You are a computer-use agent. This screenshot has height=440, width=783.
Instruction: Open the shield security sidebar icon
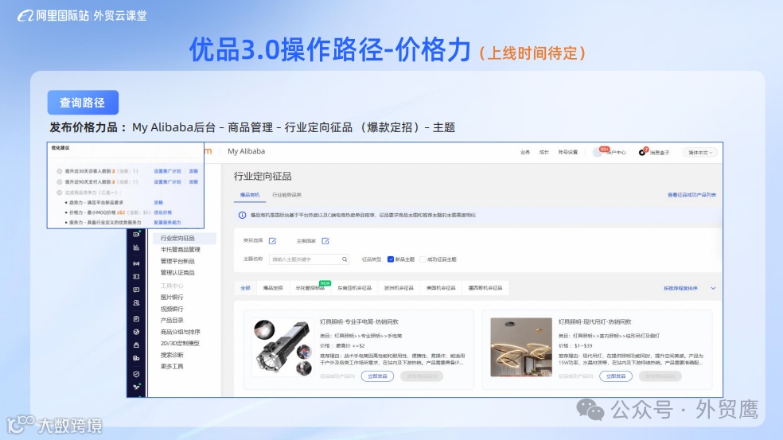[136, 374]
